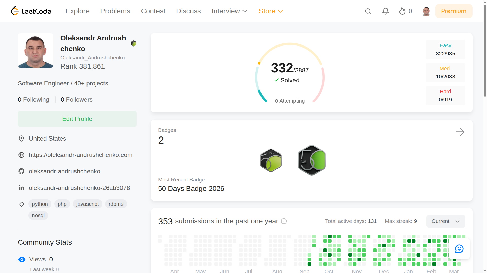Screen dimensions: 487x273
Task: Open the Contest menu item
Action: (153, 11)
